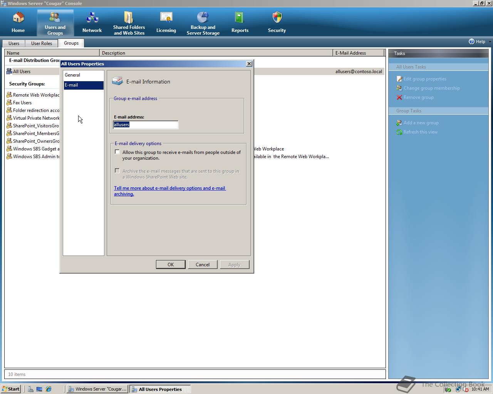This screenshot has width=493, height=394.
Task: Click the Change group membership icon
Action: pyautogui.click(x=399, y=88)
